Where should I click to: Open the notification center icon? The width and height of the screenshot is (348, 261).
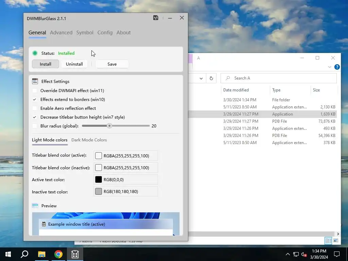point(337,254)
